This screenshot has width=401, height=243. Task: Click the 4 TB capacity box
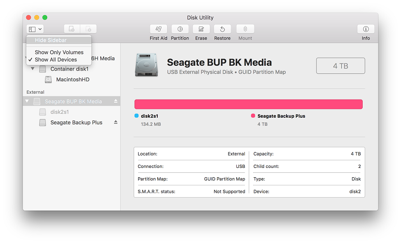click(340, 66)
